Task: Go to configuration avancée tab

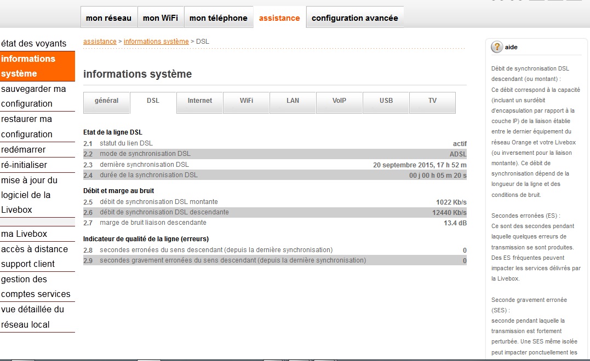Action: 354,18
